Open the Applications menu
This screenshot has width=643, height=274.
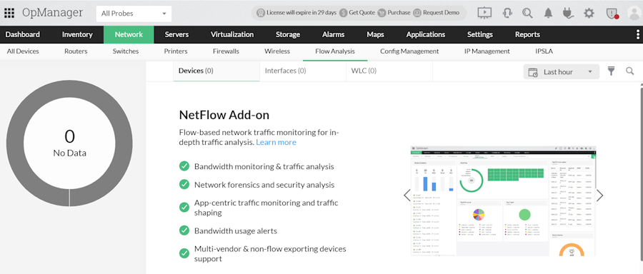tap(426, 34)
